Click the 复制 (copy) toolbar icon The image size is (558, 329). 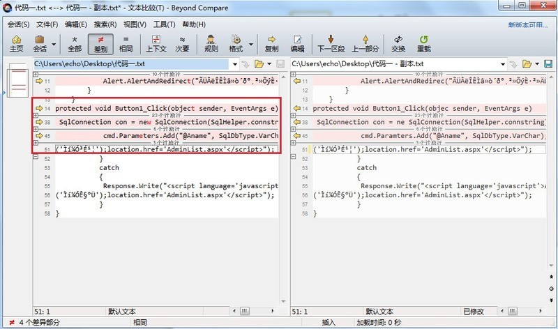click(271, 43)
